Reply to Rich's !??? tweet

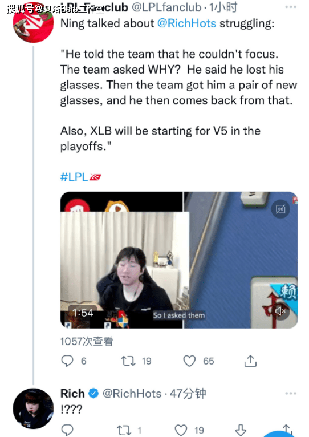pos(67,430)
